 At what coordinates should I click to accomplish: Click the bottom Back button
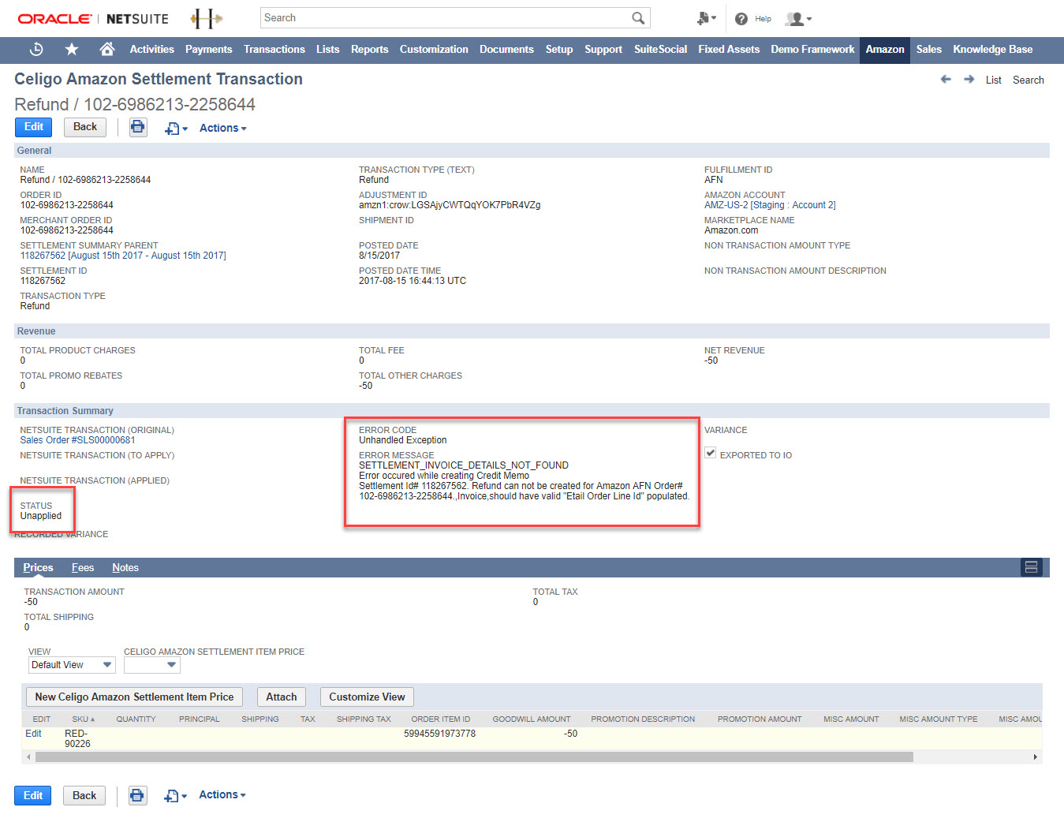(84, 795)
